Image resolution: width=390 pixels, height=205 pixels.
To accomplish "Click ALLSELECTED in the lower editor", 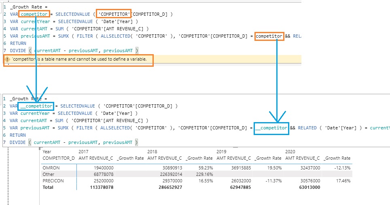I will click(x=115, y=128).
